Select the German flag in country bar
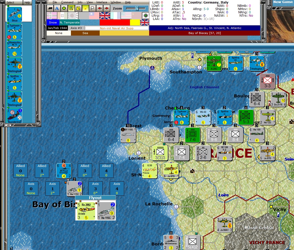The width and height of the screenshot is (294, 250). (x=52, y=16)
